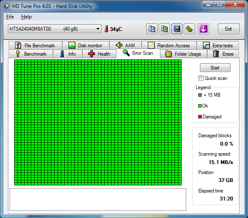Click the HD Tune title bar icon
Screen dimensions: 248x218
tap(7, 6)
